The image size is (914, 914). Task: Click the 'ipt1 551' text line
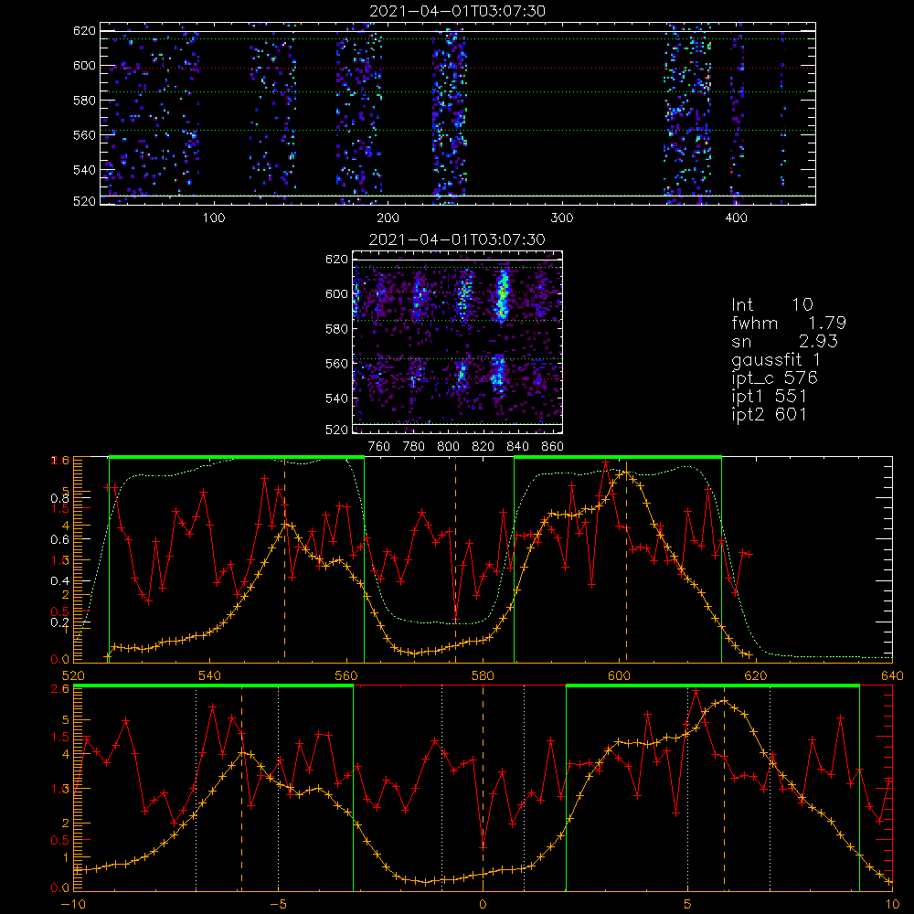pyautogui.click(x=769, y=397)
